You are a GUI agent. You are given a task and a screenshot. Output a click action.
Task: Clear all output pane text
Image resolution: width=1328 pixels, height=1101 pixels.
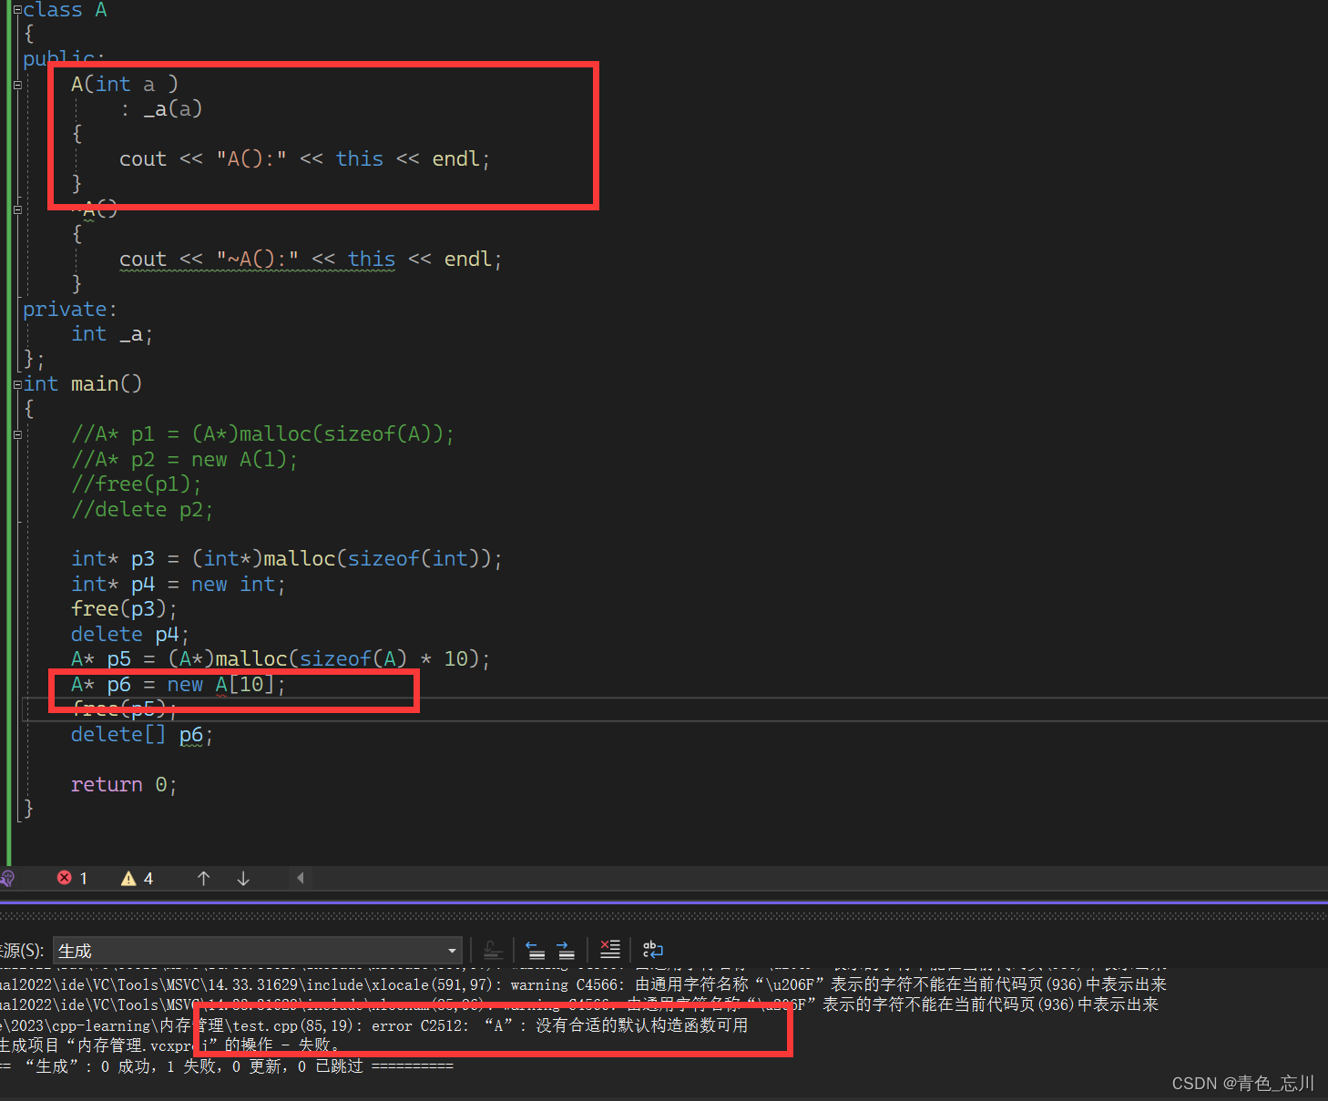(610, 950)
